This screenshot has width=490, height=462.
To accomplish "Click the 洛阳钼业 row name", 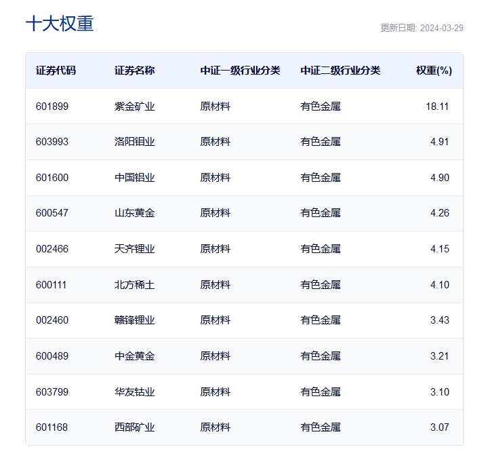I will [x=134, y=142].
